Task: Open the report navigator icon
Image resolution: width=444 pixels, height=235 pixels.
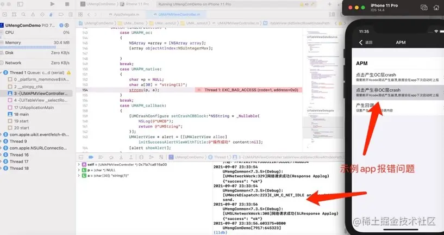Action: point(70,15)
